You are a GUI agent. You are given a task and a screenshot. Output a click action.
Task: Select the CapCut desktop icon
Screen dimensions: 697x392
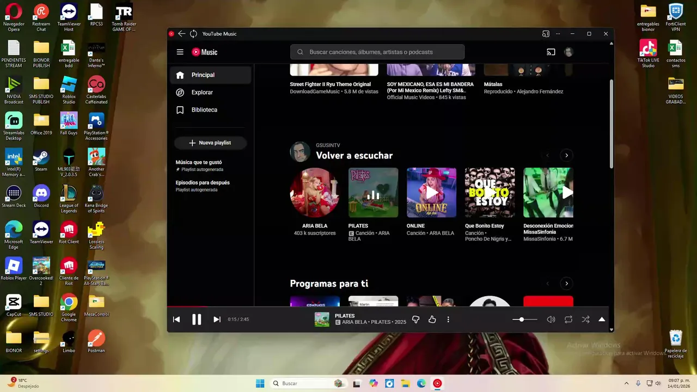(x=14, y=306)
